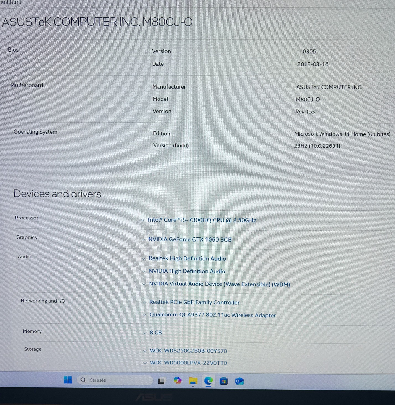This screenshot has width=395, height=405.
Task: Open the 8 GB memory link
Action: pos(156,333)
